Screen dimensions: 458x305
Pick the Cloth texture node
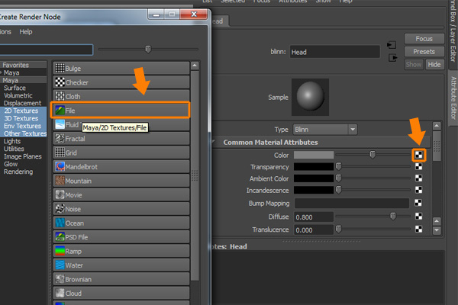pyautogui.click(x=121, y=96)
